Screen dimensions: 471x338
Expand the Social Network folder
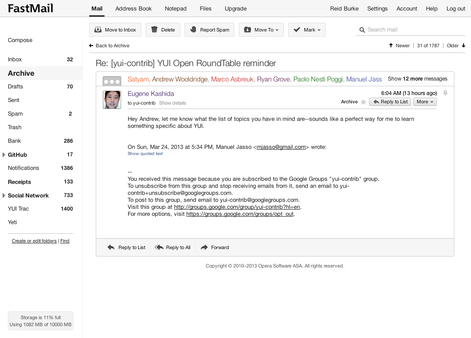[3, 195]
